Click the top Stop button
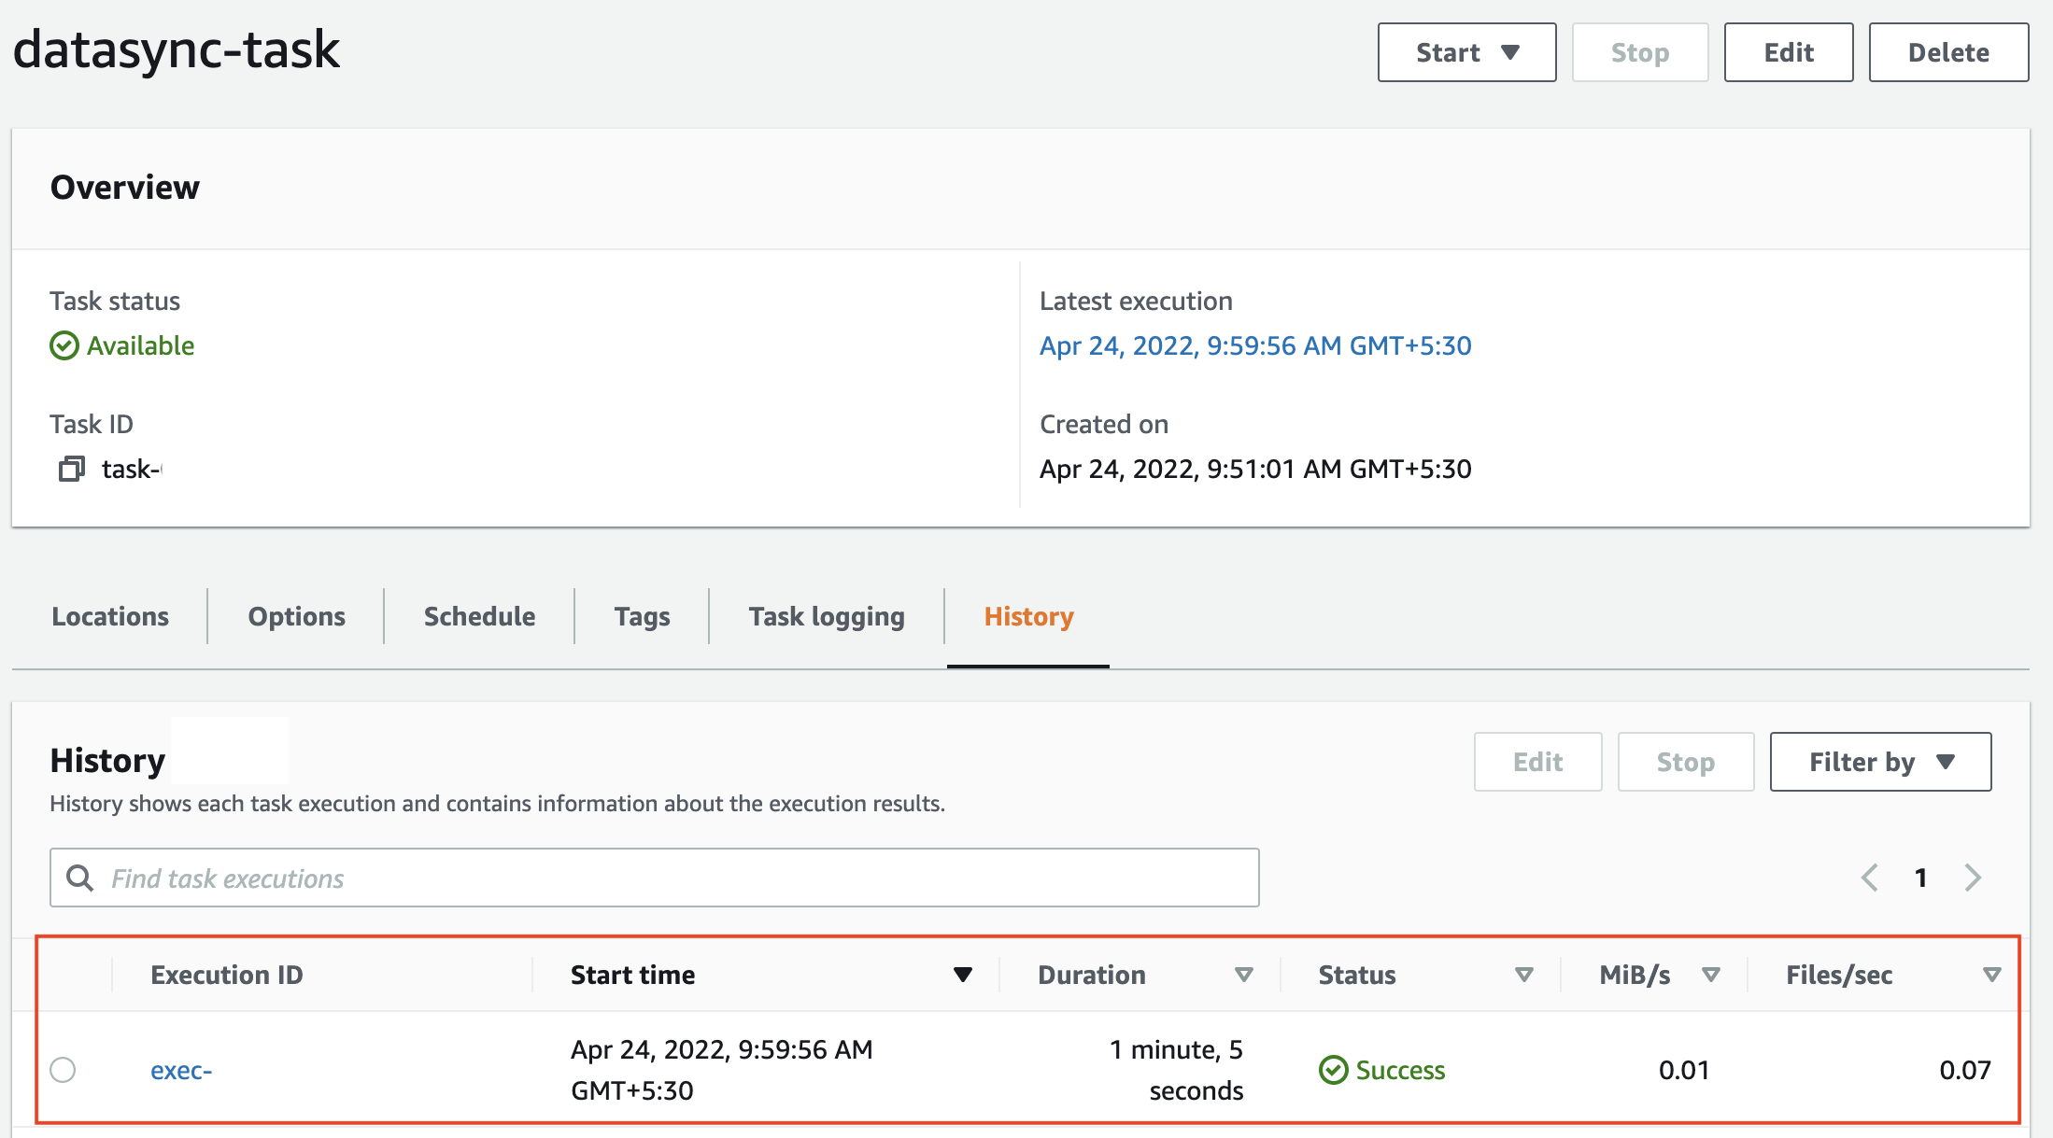 click(1640, 52)
